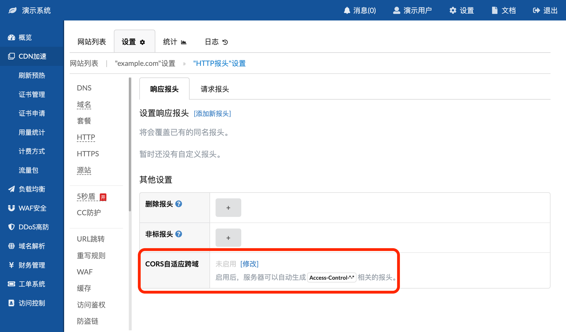Open the 统计 statistics tab
This screenshot has height=332, width=566.
[175, 42]
